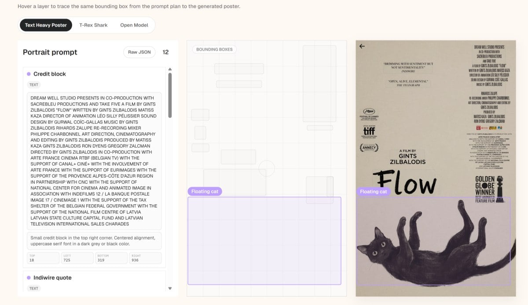Click the purple dot beside Credit block
Screen dimensions: 528x305
tap(29, 74)
